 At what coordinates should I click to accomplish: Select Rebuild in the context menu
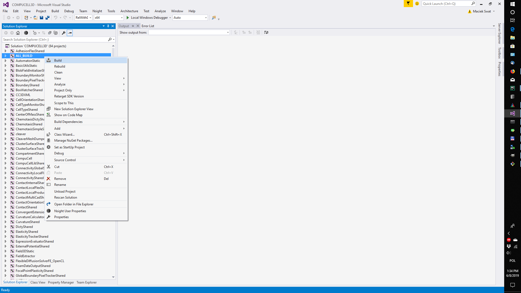pos(60,66)
